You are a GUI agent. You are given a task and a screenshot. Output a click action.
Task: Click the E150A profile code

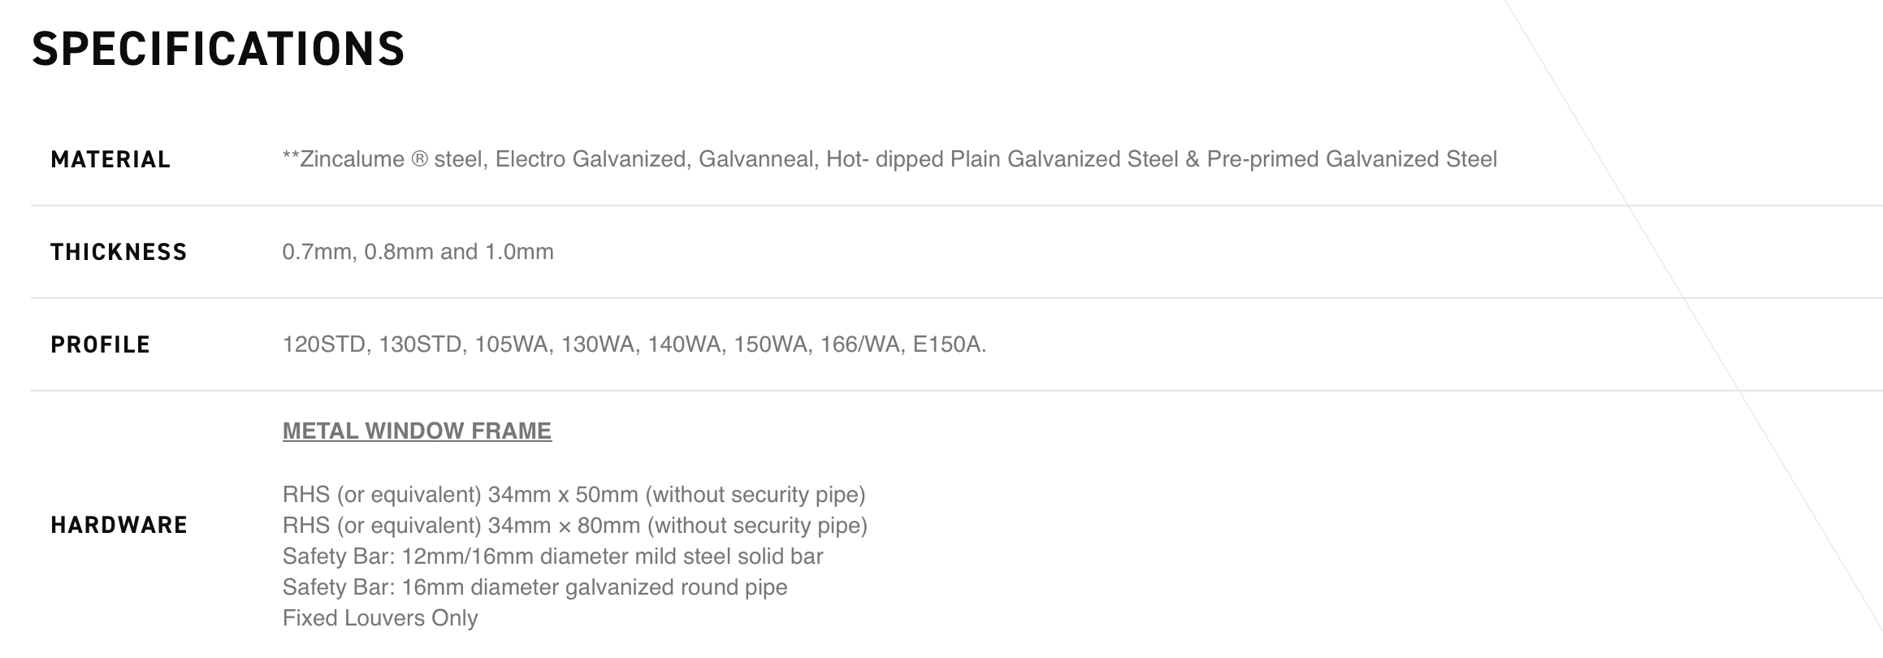948,344
